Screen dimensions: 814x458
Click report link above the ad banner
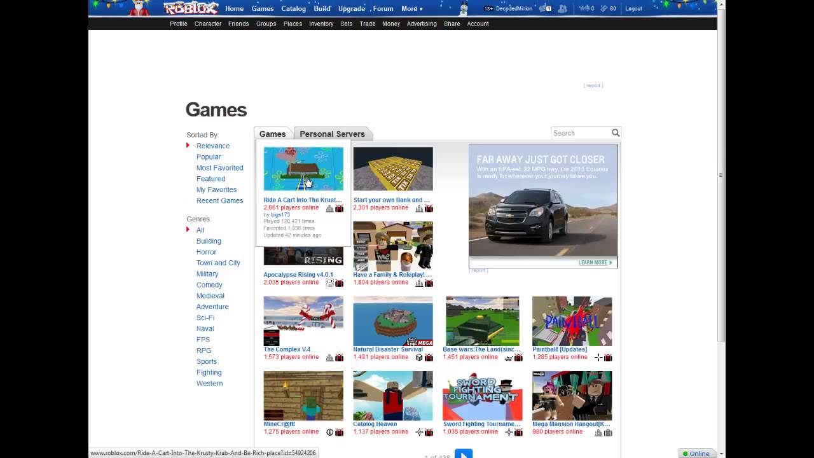tap(593, 85)
